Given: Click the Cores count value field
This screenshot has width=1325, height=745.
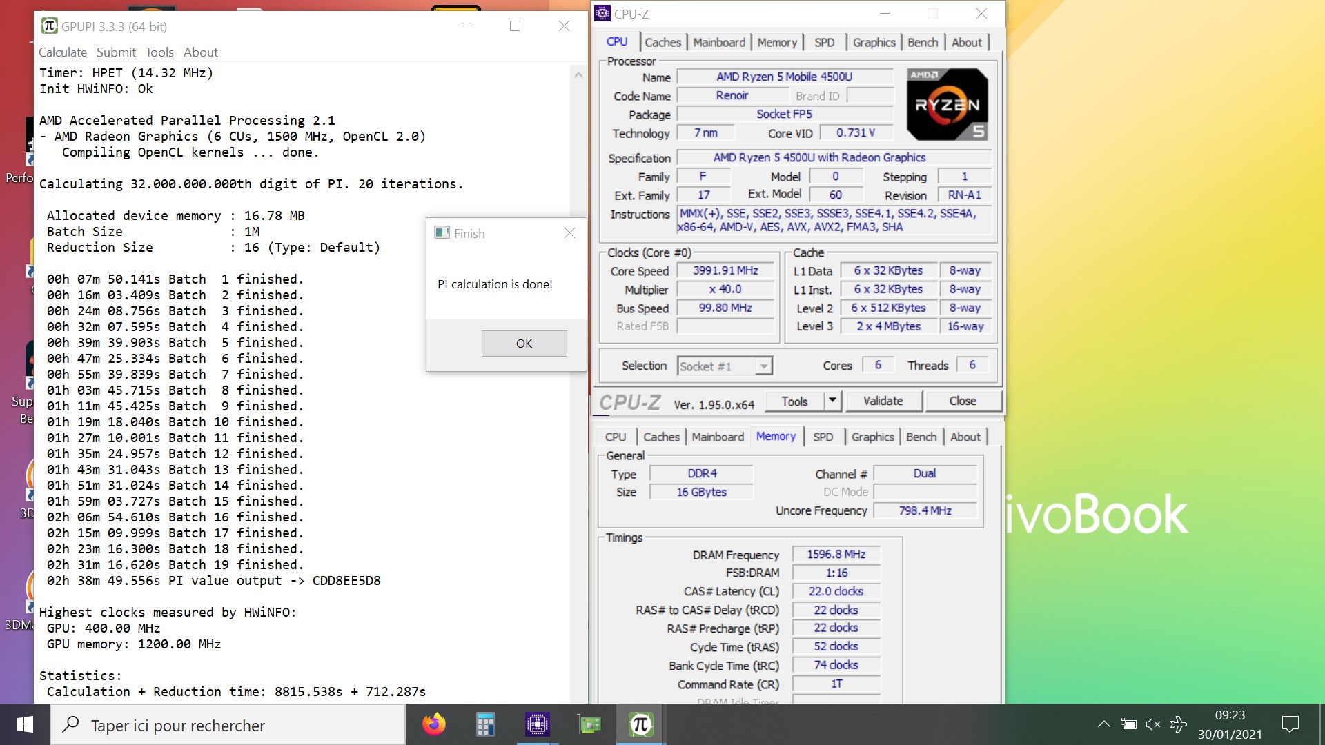Looking at the screenshot, I should point(878,365).
